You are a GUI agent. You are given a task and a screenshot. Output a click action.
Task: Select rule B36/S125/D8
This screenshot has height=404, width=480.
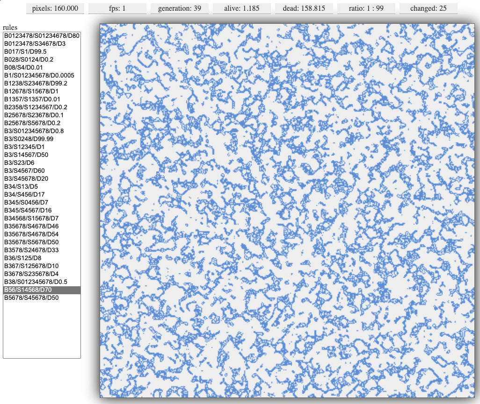42,258
